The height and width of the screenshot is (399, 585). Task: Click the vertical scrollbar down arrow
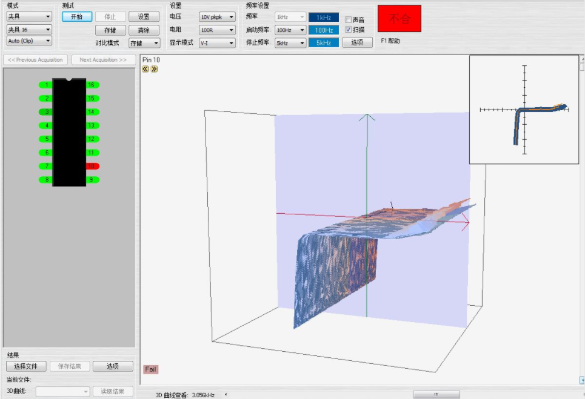(x=582, y=380)
